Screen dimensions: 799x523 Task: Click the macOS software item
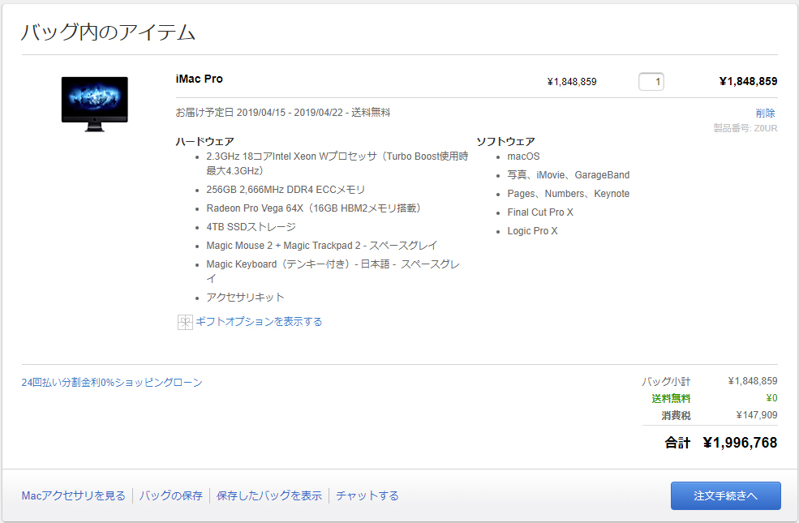(x=523, y=156)
